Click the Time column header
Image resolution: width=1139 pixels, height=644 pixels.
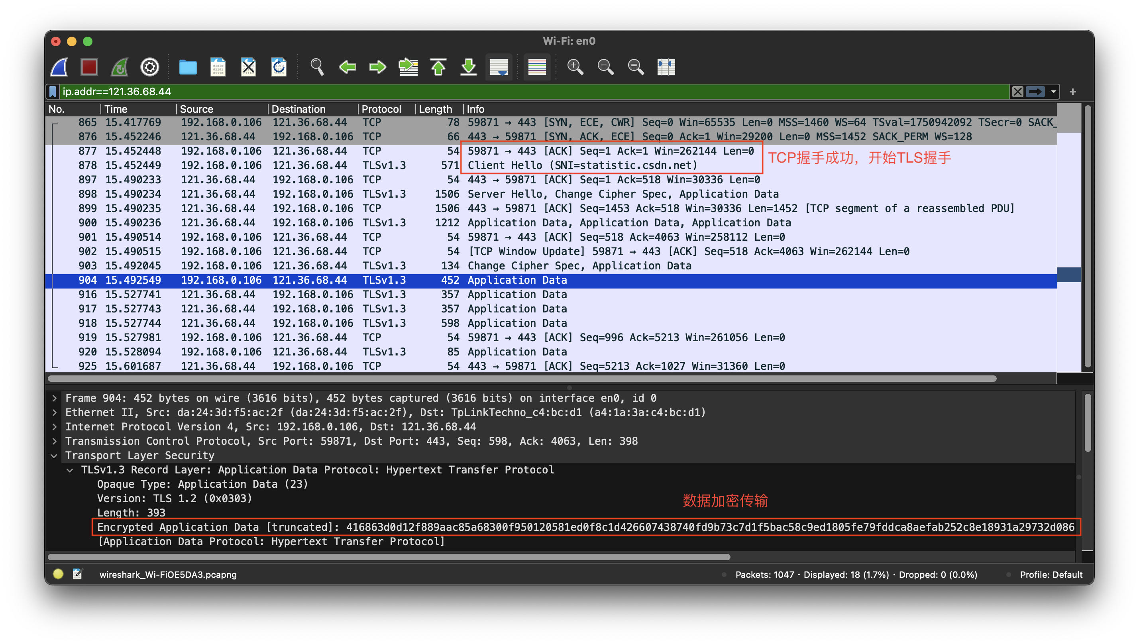click(116, 109)
